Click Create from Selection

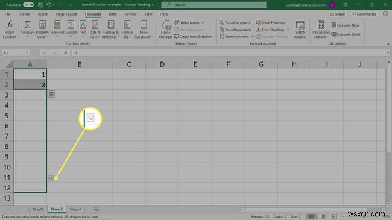(193, 37)
